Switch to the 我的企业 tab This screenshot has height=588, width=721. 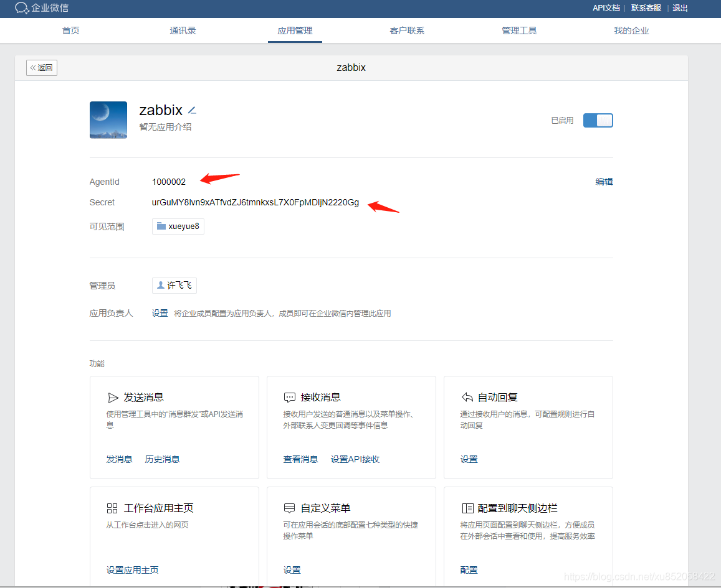[x=632, y=30]
